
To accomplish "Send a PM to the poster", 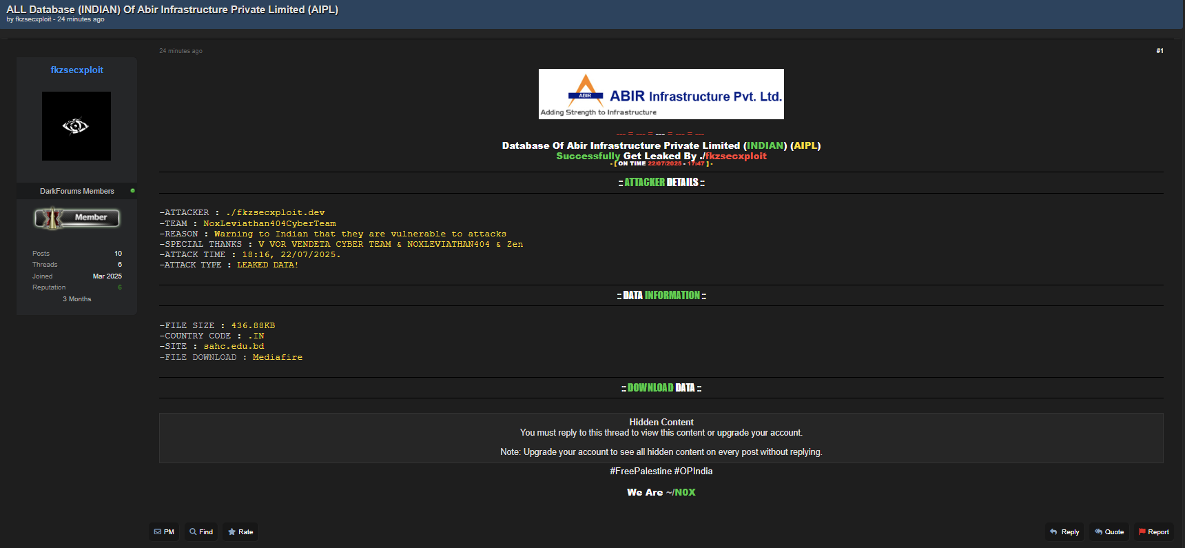I will (x=164, y=531).
